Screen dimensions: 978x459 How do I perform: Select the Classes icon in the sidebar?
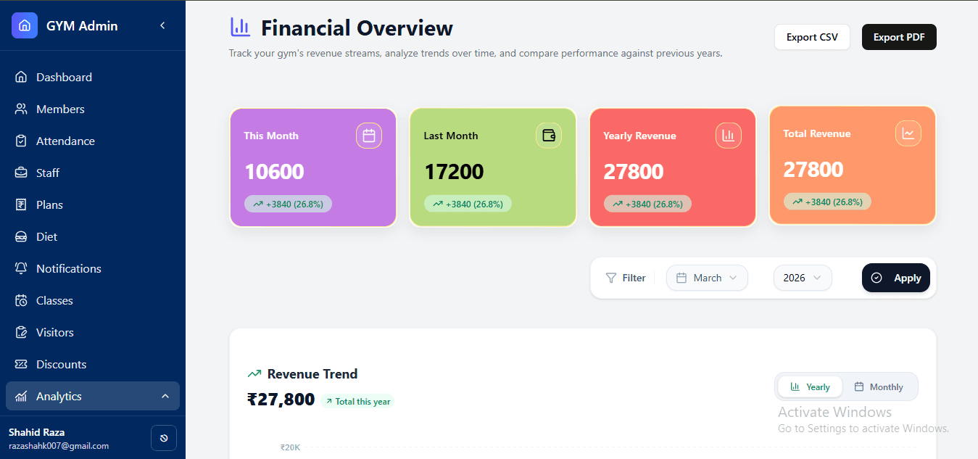pyautogui.click(x=22, y=300)
